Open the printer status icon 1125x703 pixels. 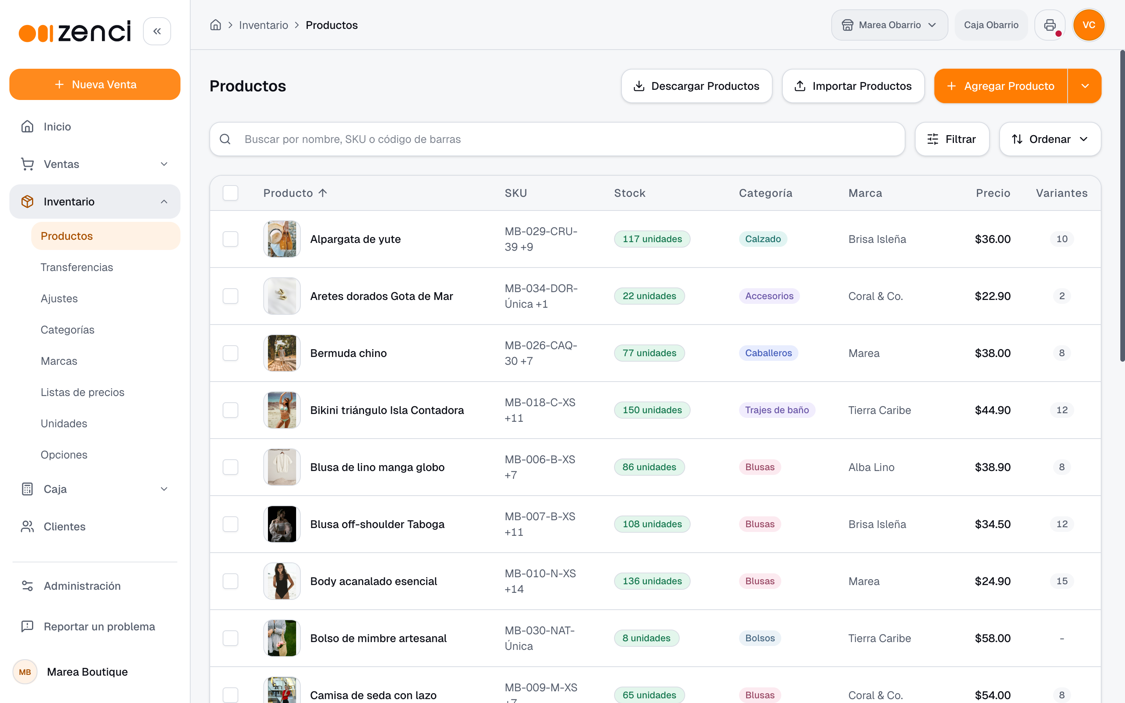coord(1050,25)
